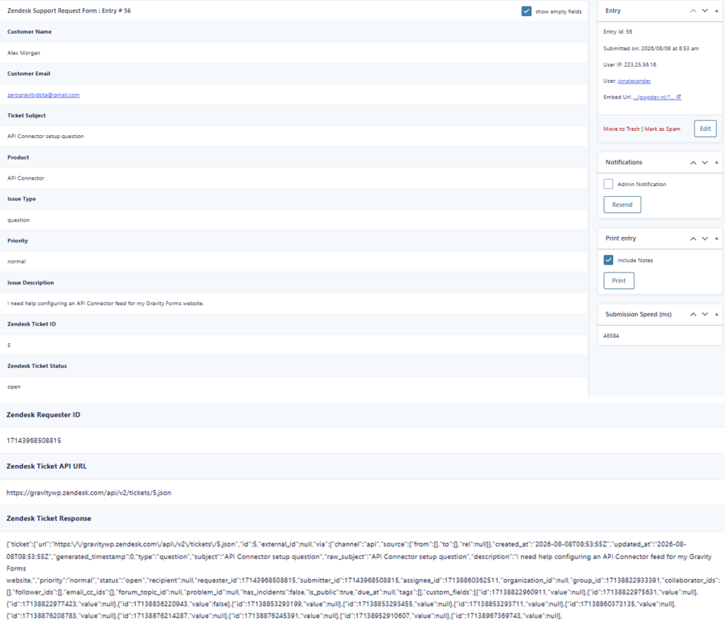The width and height of the screenshot is (725, 625).
Task: Enable the Admin Notification checkbox
Action: (x=608, y=184)
